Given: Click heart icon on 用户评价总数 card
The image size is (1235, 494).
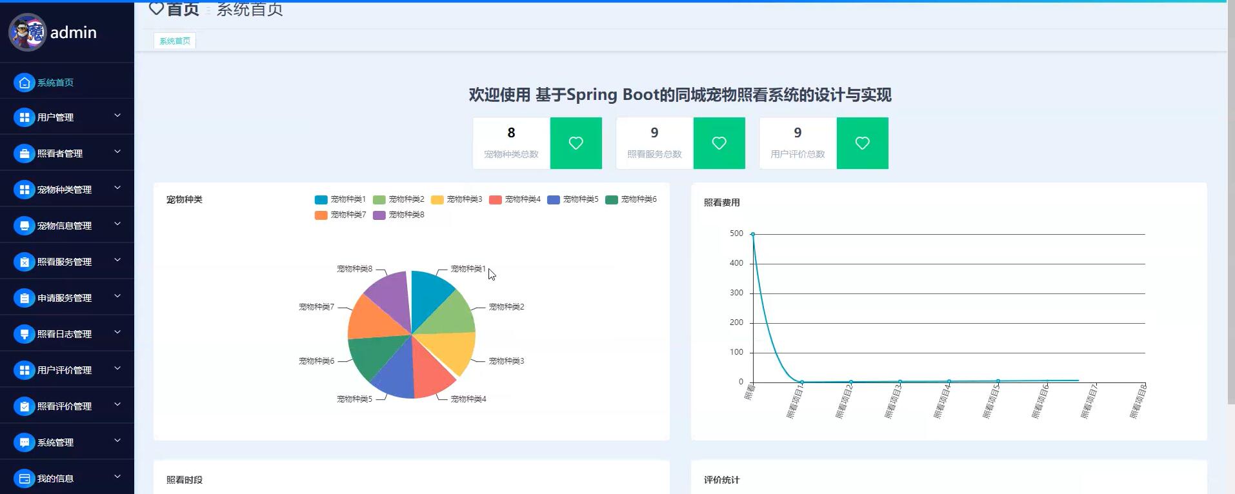Looking at the screenshot, I should pyautogui.click(x=863, y=143).
